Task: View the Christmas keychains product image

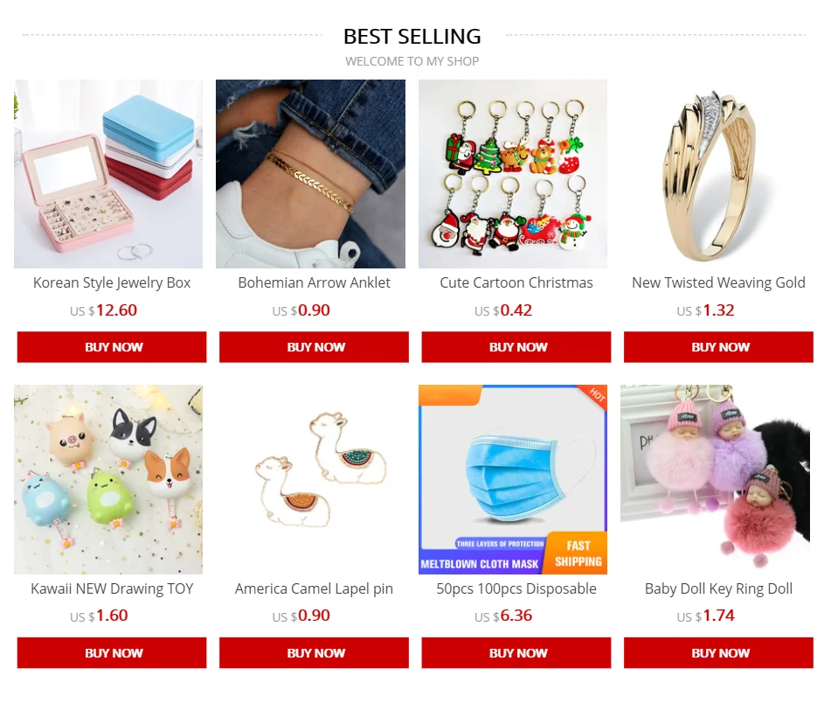Action: click(513, 174)
